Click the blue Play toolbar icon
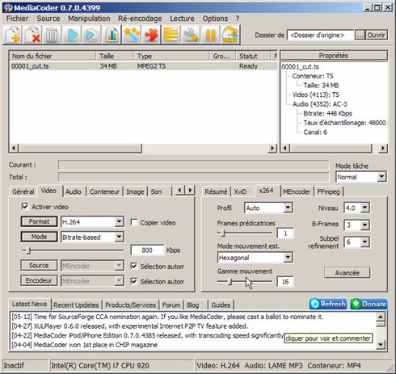The height and width of the screenshot is (374, 396). [72, 35]
